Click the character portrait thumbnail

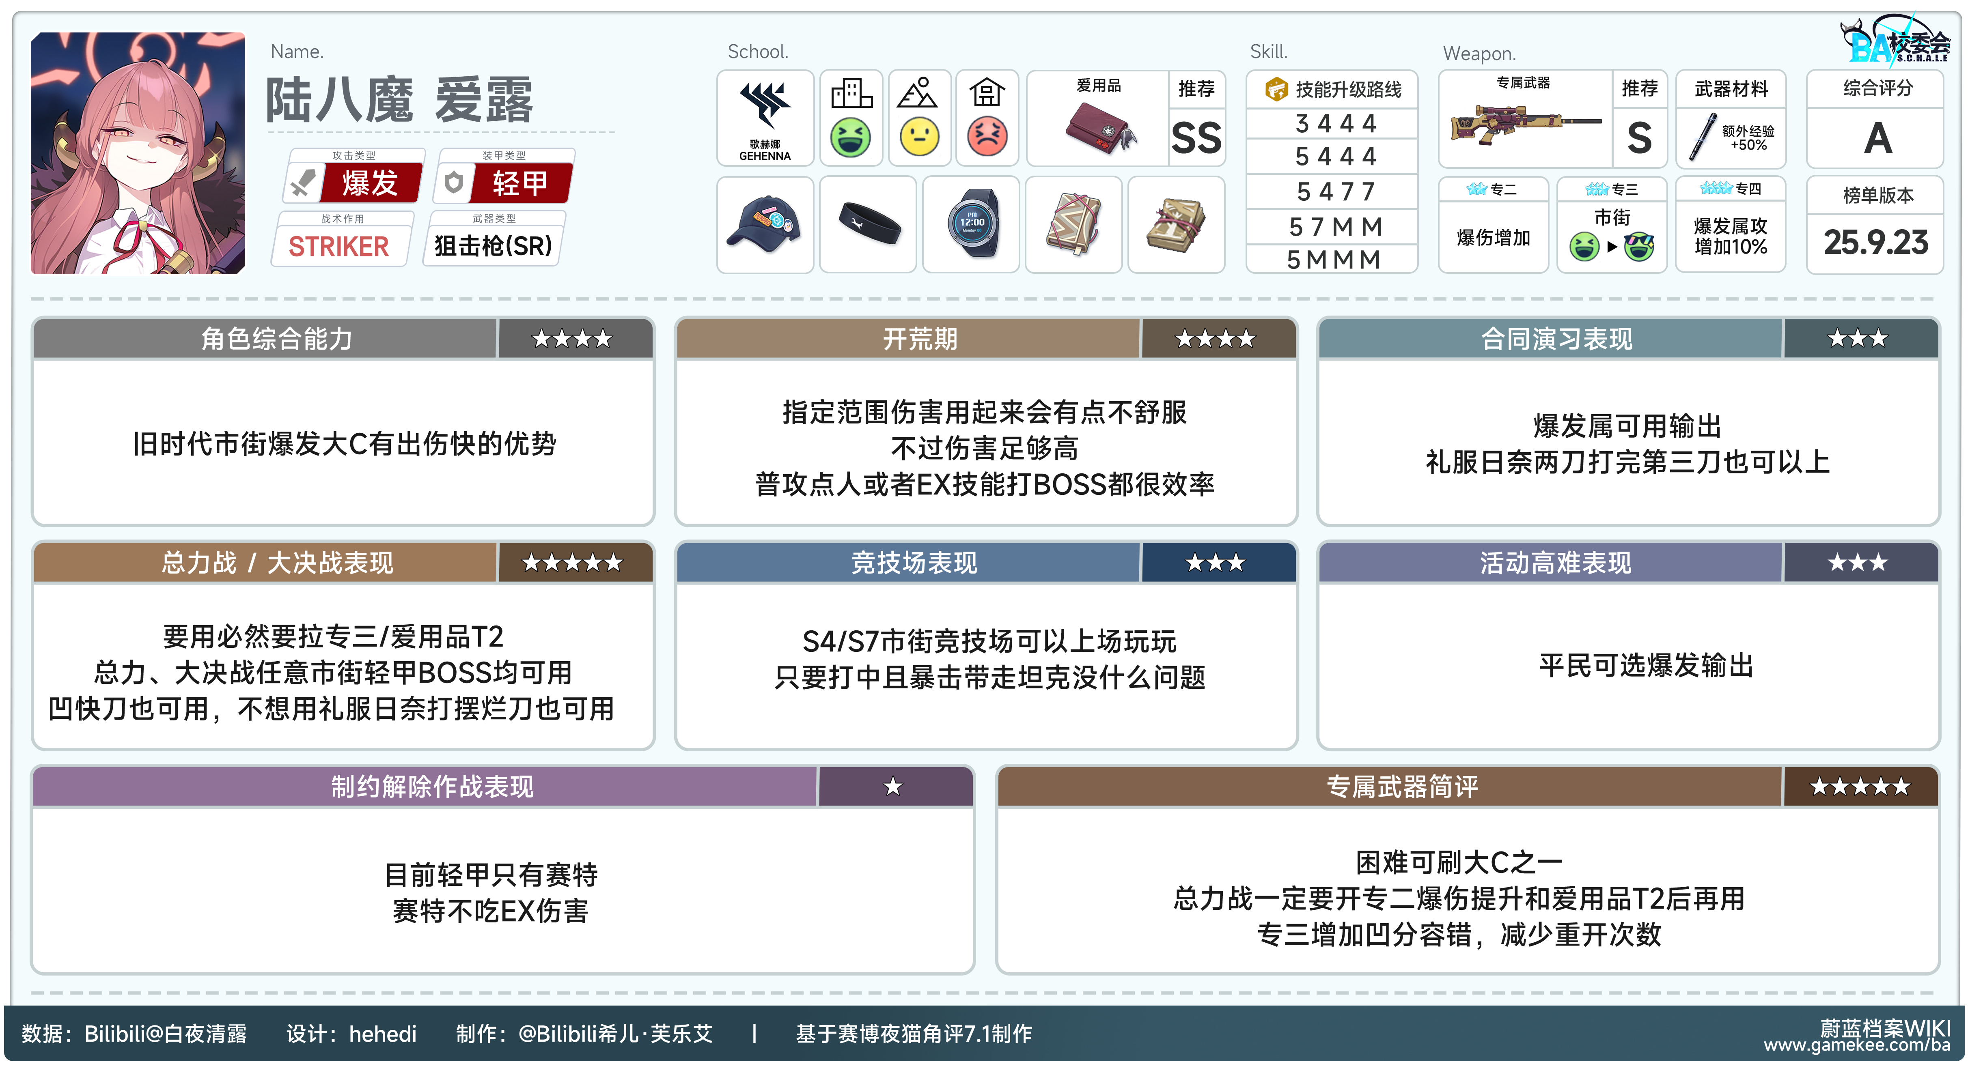click(138, 153)
